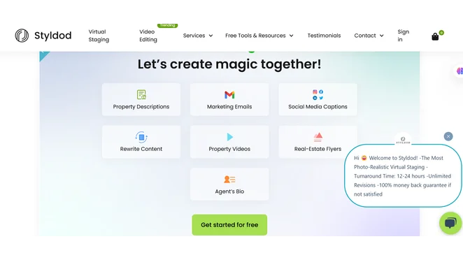Click the Gmail icon for Marketing Emails

click(229, 95)
